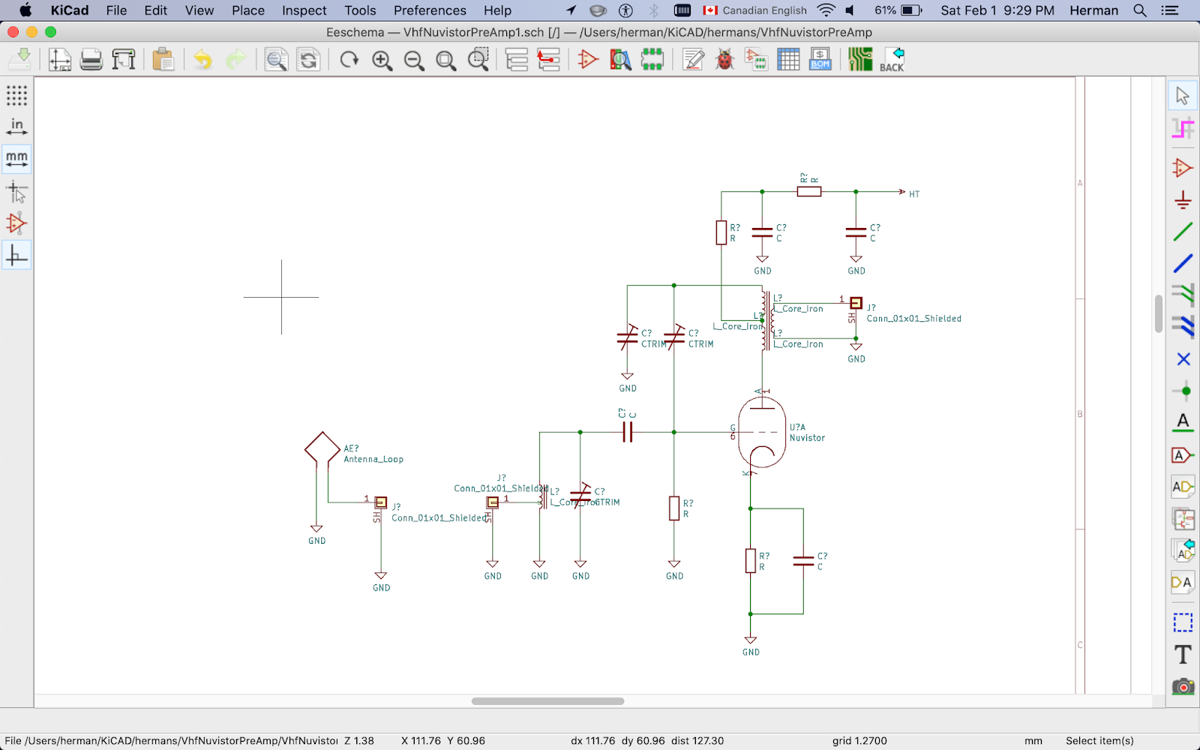The image size is (1200, 750).
Task: Activate the select arrow cursor tool
Action: coord(1183,96)
